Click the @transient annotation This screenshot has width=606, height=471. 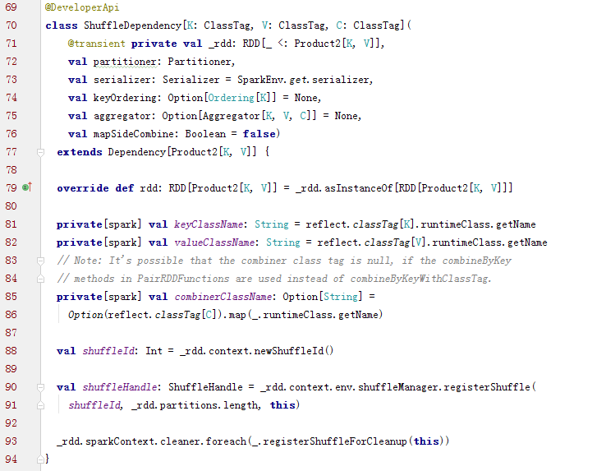click(x=97, y=44)
